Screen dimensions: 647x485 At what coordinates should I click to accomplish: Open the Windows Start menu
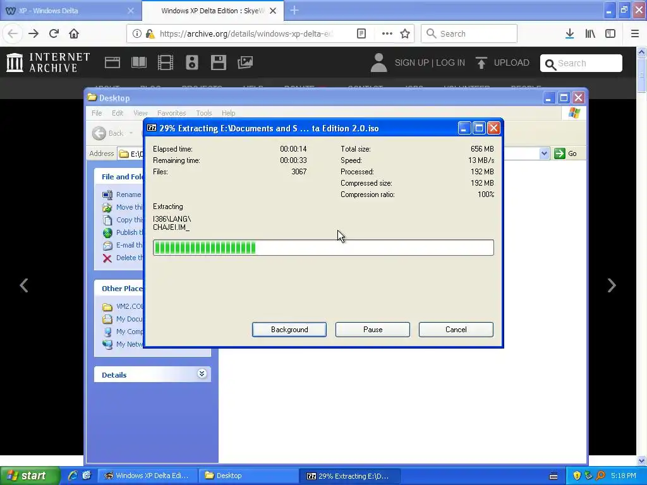point(29,476)
